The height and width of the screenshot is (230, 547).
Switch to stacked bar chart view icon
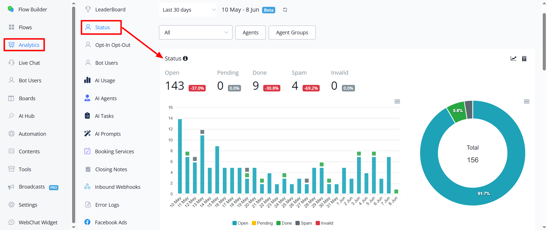click(524, 58)
